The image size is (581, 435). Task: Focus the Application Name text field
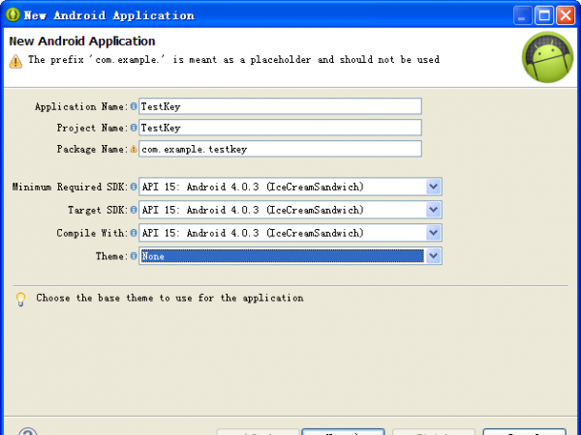[x=280, y=106]
